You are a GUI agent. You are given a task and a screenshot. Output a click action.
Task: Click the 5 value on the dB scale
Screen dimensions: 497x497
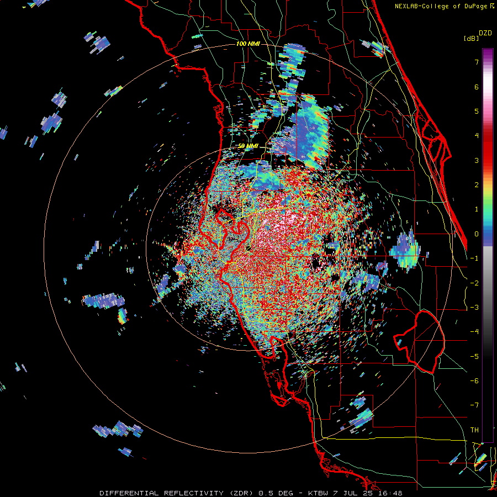(x=477, y=111)
